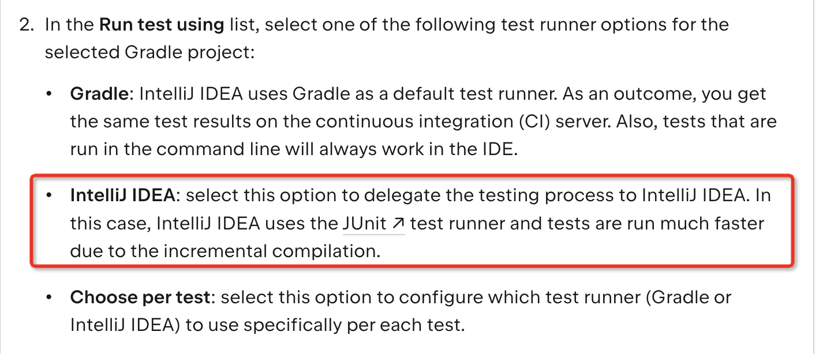Click the bold 'Gradle' option heading
Screen dimensions: 823x354
point(98,94)
